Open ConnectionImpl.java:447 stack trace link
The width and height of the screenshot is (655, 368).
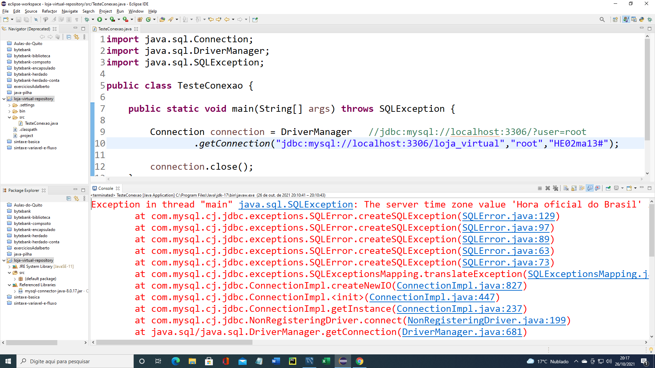pos(432,297)
